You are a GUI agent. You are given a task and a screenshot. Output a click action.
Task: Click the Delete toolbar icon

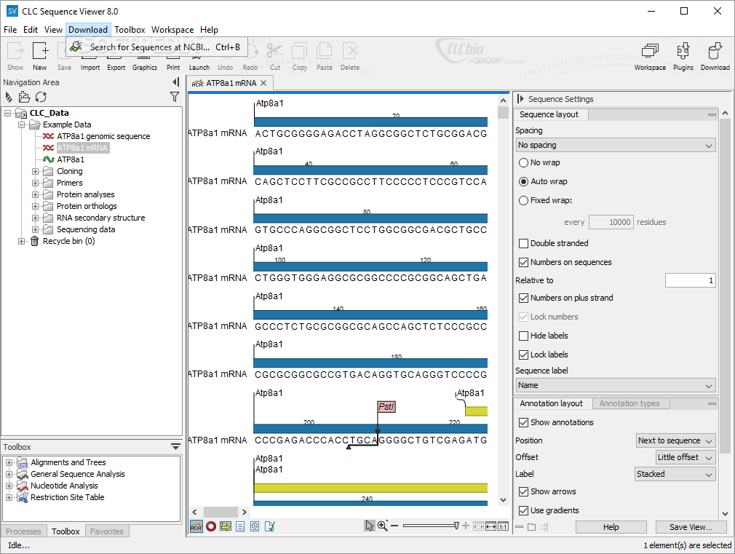tap(350, 56)
